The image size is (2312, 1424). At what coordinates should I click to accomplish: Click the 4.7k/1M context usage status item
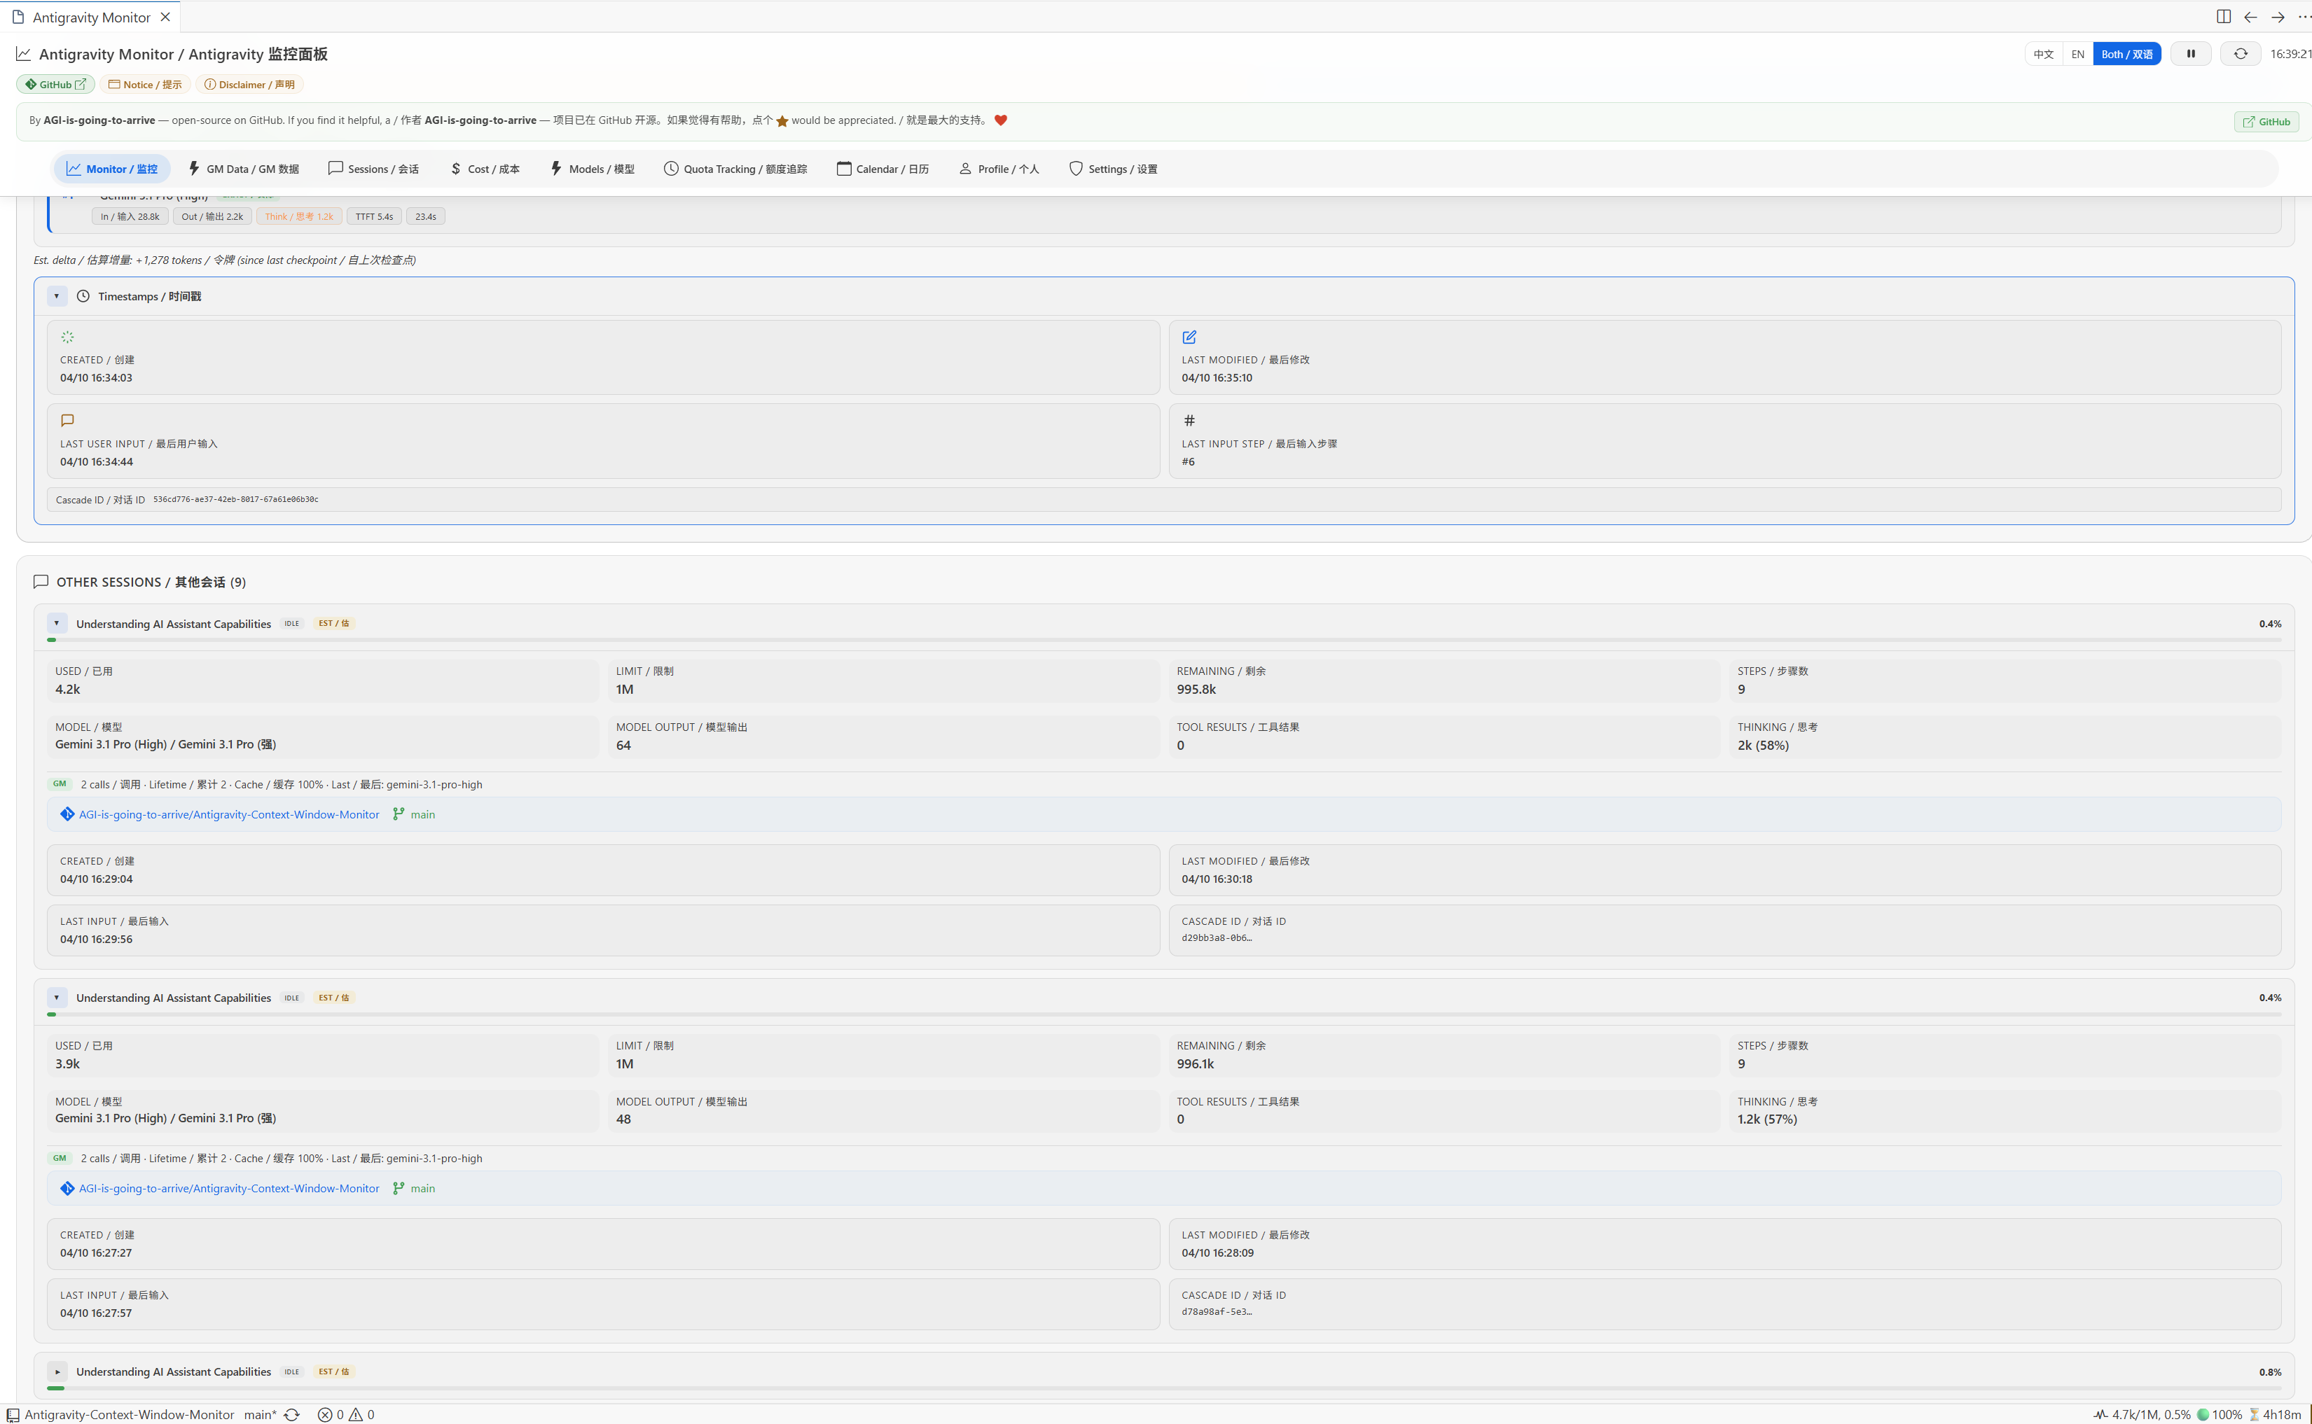click(x=2142, y=1413)
